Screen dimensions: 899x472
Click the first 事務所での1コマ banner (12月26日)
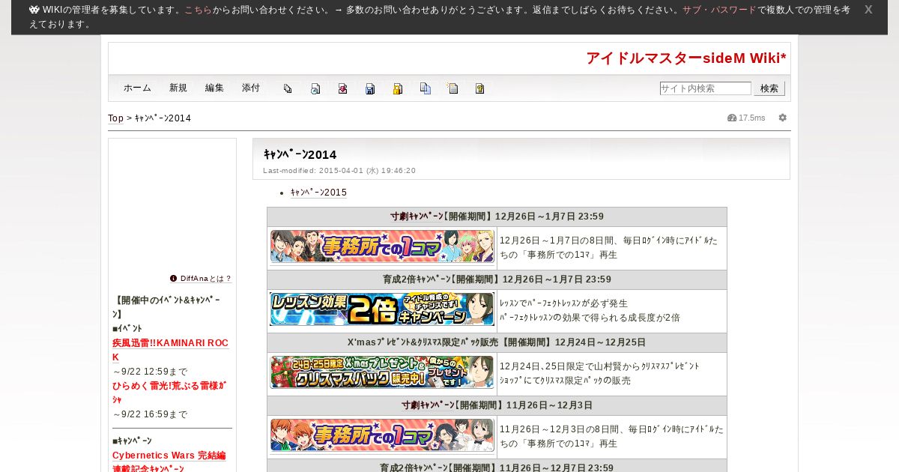382,246
